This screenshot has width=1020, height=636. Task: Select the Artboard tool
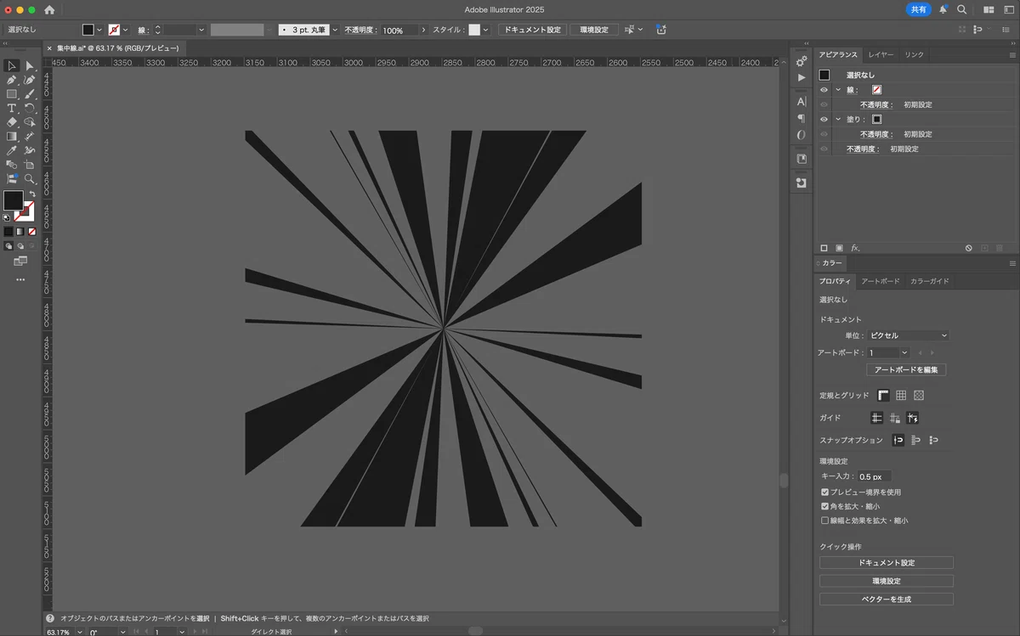coord(30,165)
